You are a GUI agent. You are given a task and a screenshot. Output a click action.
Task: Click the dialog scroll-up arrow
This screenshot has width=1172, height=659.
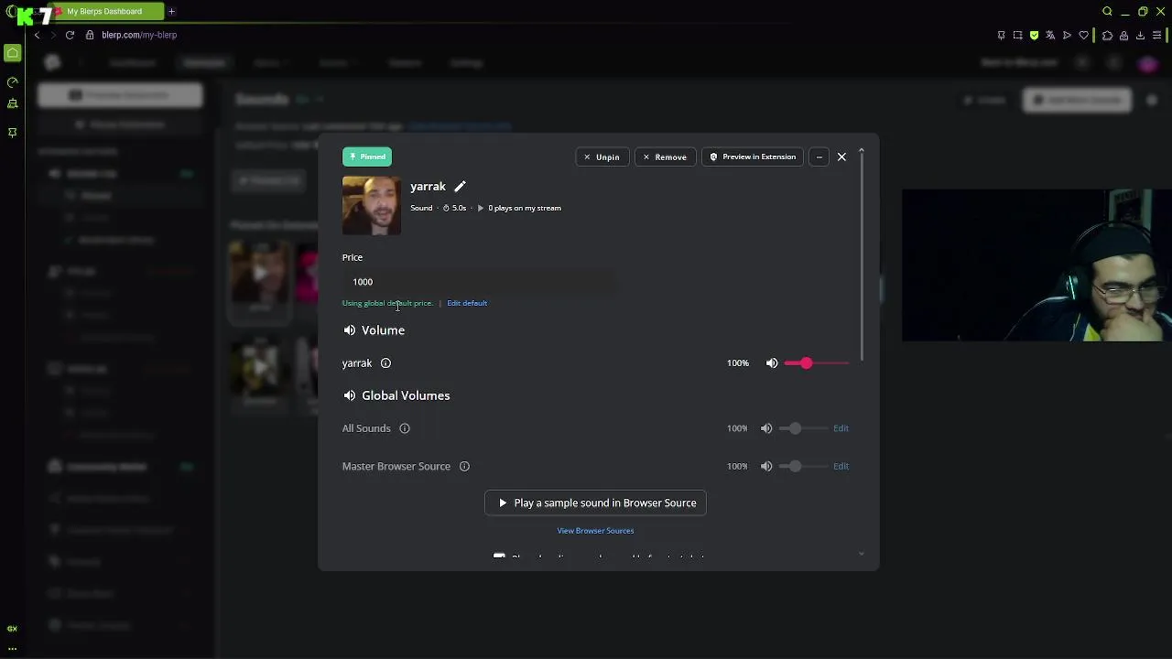pyautogui.click(x=861, y=151)
